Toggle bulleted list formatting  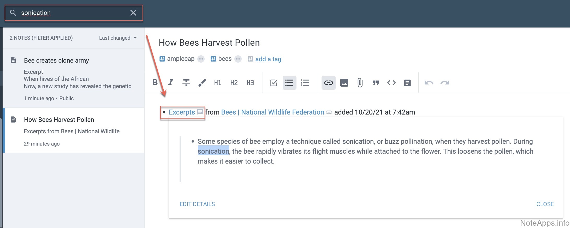(289, 83)
